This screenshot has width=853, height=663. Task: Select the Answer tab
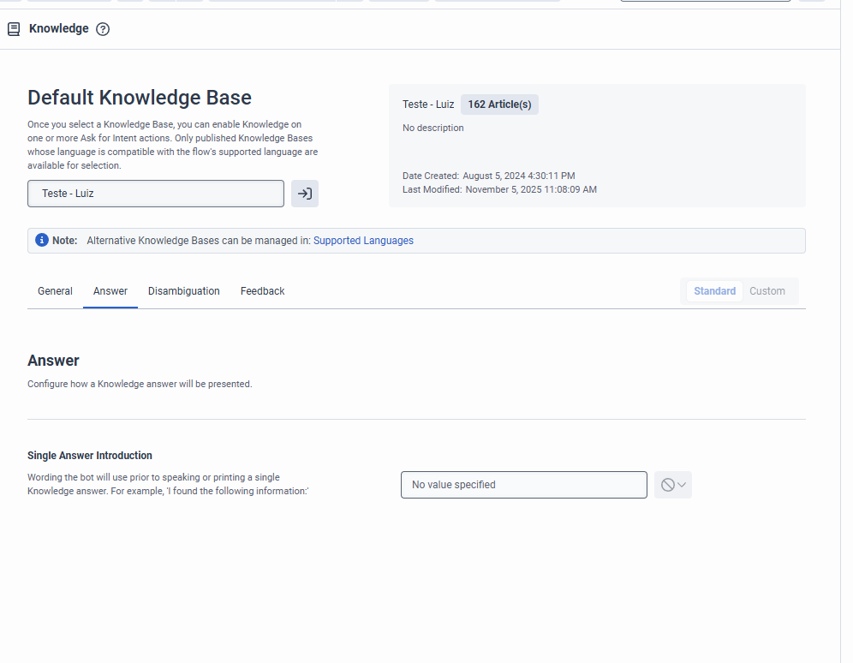point(110,291)
